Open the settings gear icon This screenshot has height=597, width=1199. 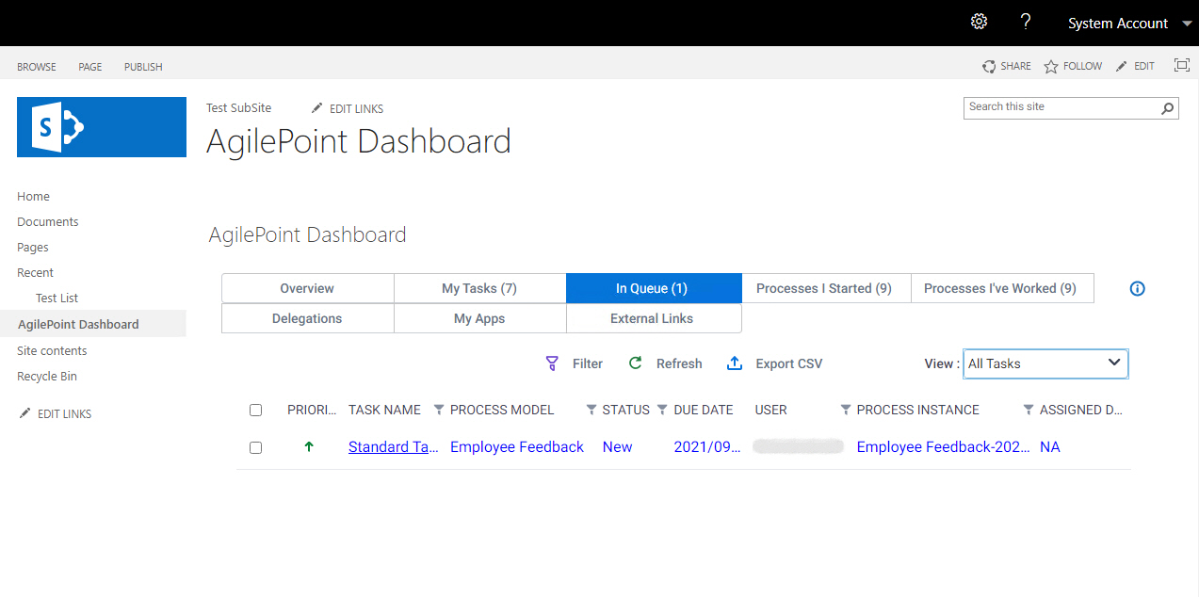point(979,22)
